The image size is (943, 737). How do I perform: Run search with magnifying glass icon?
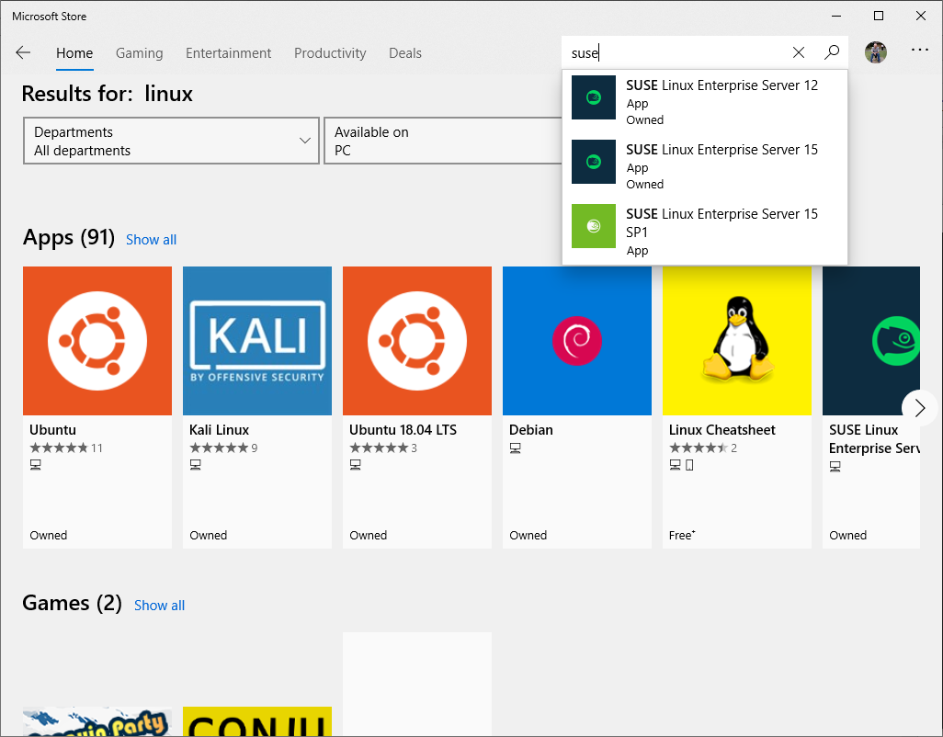point(832,53)
